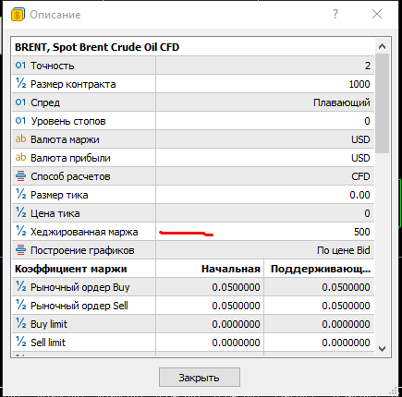Select the Buy limit row label
Screen dimensions: 402x397
tap(49, 324)
